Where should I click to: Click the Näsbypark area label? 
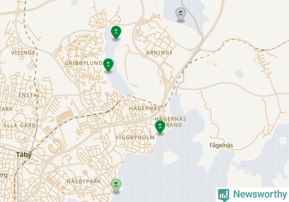[x=84, y=181]
